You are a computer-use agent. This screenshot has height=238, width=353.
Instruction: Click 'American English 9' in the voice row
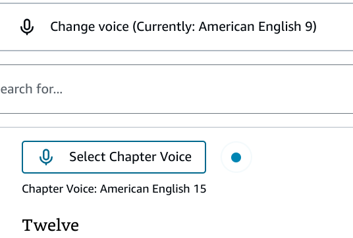(256, 26)
